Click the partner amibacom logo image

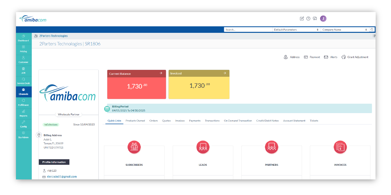[x=68, y=93]
